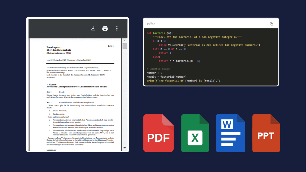Screen dimensions: 306x172
Task: Click the 'Bundesorgane.' list item
Action: point(59,114)
